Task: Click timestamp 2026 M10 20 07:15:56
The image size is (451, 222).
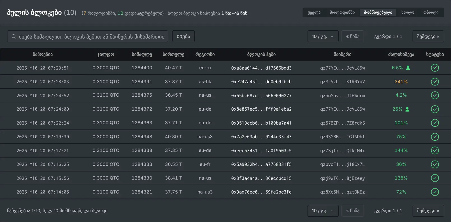Action: tap(43, 178)
